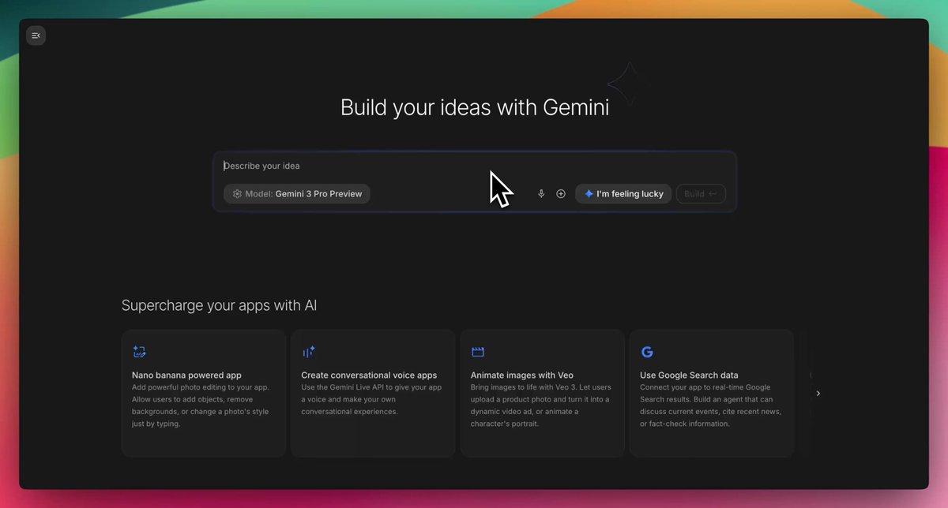Show next cards with right chevron arrow
The image size is (948, 508).
818,394
